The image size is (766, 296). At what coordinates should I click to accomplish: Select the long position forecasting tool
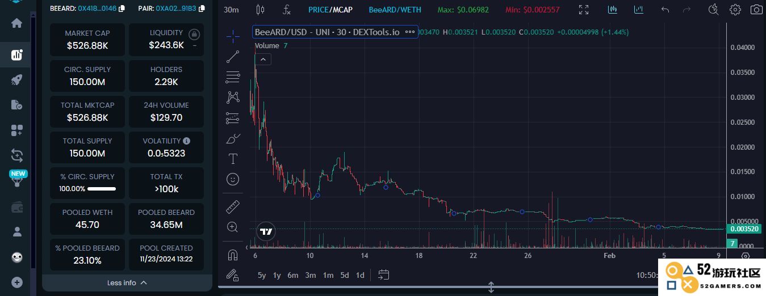click(x=233, y=118)
